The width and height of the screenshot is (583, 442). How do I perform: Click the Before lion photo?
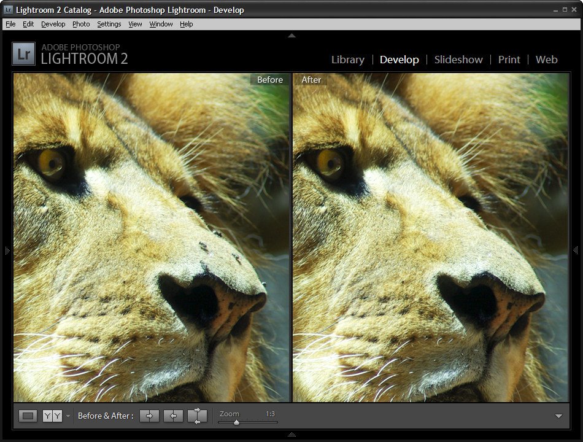(152, 238)
